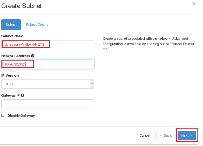Expand the IP Version dropdown arrow

tap(92, 84)
